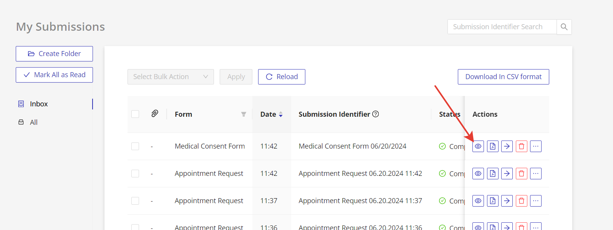Download PDF for Appointment Request 11:42

(492, 174)
